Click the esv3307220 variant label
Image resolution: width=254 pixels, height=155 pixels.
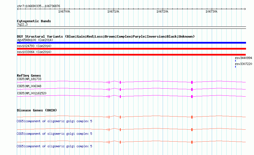coord(243,64)
